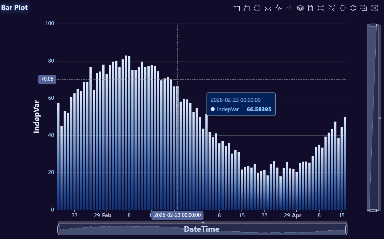Download chart as image
This screenshot has width=384, height=239.
point(268,8)
